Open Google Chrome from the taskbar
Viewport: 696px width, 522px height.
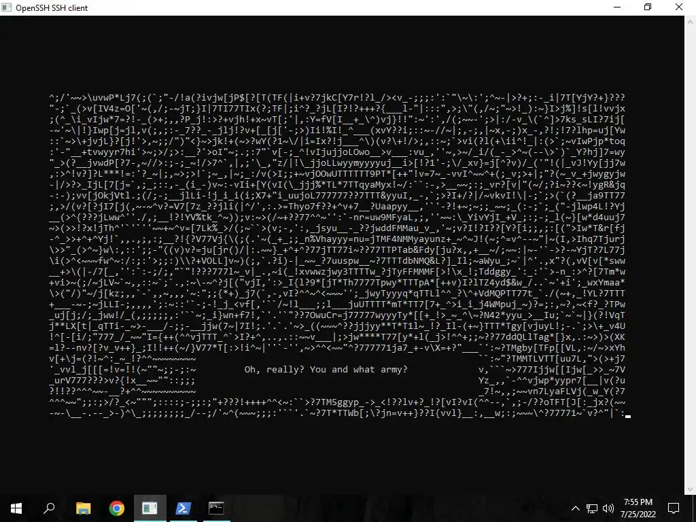tap(117, 508)
